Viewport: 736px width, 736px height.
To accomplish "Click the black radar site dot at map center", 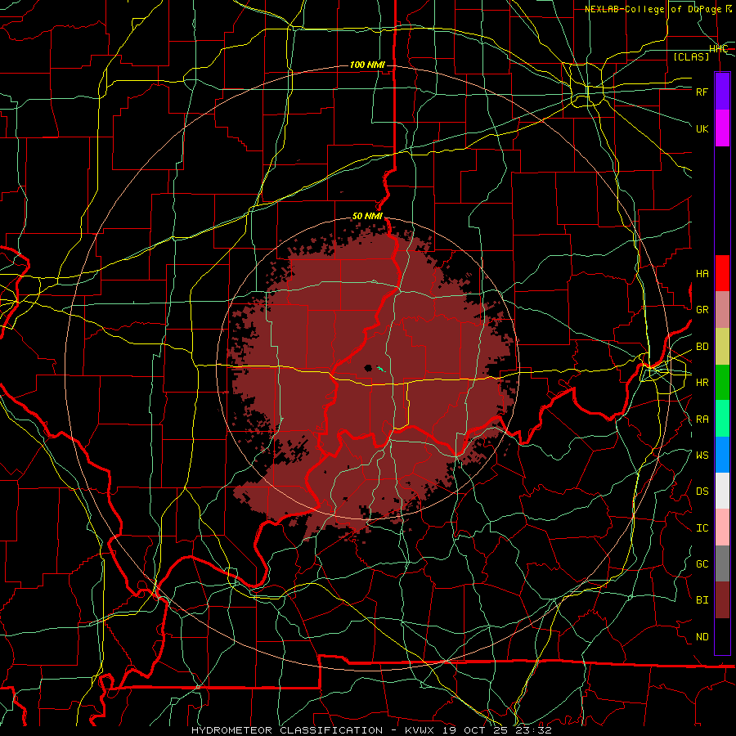I will point(369,368).
